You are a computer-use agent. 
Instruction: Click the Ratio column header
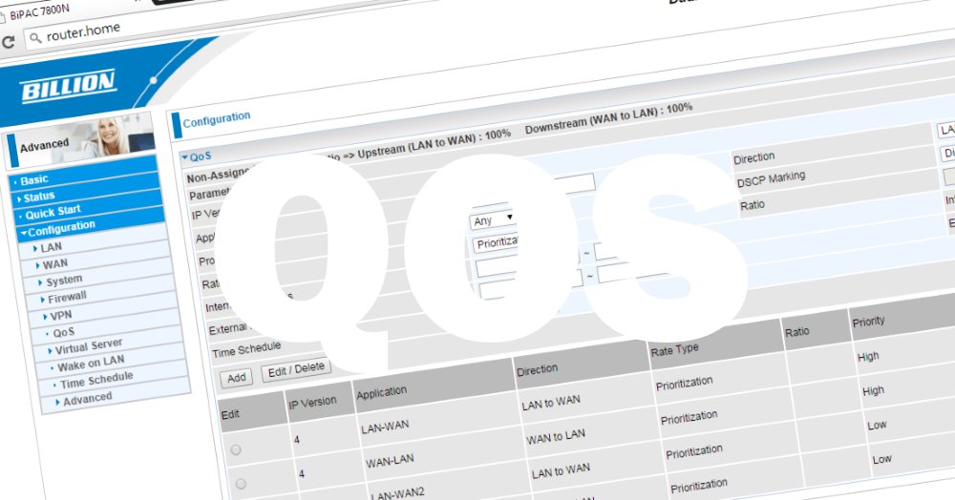coord(796,332)
